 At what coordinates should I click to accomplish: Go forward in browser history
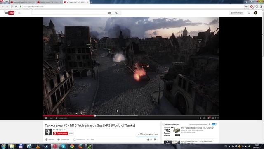(7, 7)
